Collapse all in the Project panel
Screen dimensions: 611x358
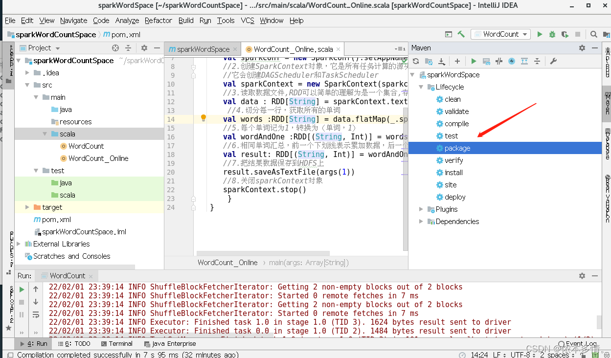[128, 48]
